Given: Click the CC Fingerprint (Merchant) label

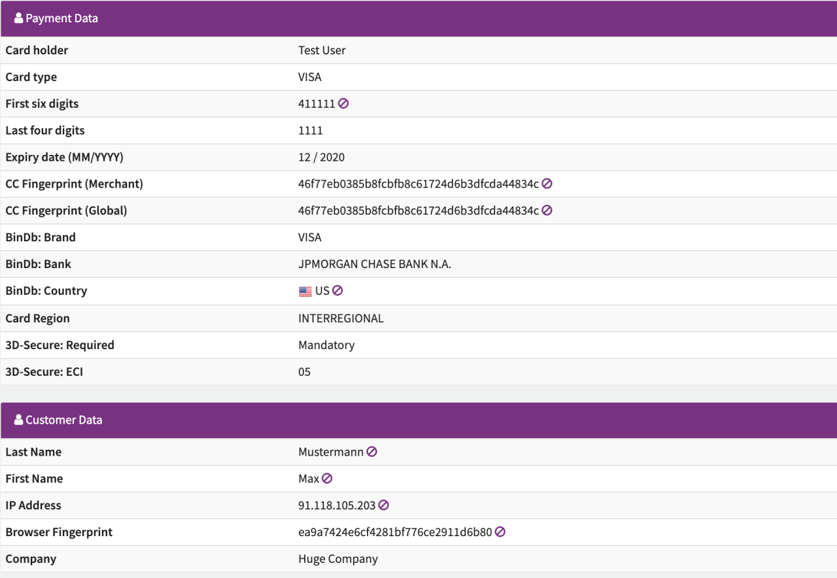Looking at the screenshot, I should tap(74, 184).
